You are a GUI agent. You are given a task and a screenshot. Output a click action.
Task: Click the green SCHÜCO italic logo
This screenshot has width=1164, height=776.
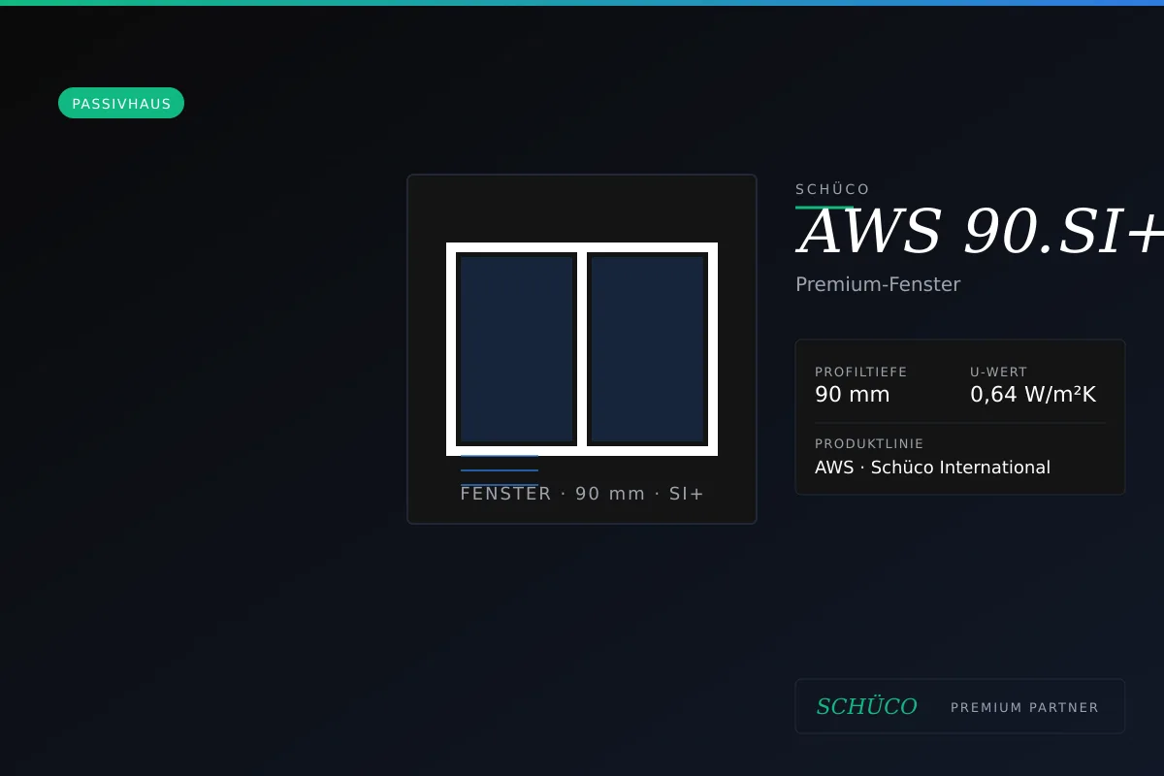(866, 706)
